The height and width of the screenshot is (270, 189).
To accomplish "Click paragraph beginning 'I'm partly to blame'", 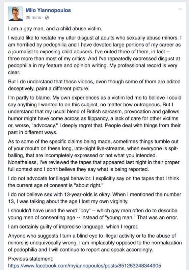I will click(x=94, y=115).
